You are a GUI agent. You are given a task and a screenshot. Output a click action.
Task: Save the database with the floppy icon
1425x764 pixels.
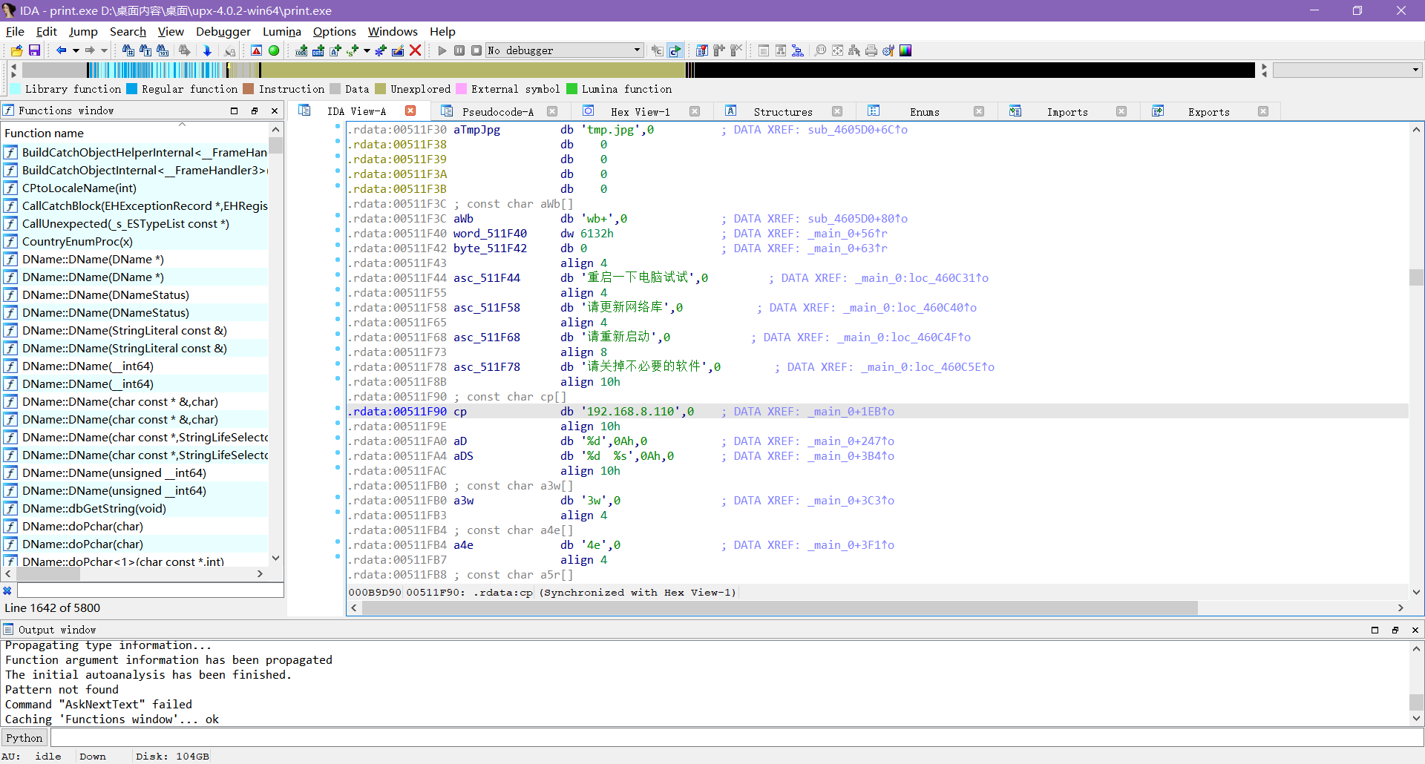[34, 50]
